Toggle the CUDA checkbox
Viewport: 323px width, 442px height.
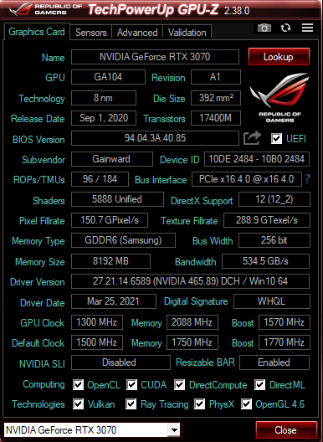[131, 385]
